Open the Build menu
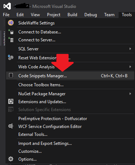The width and height of the screenshot is (135, 165). click(x=72, y=15)
